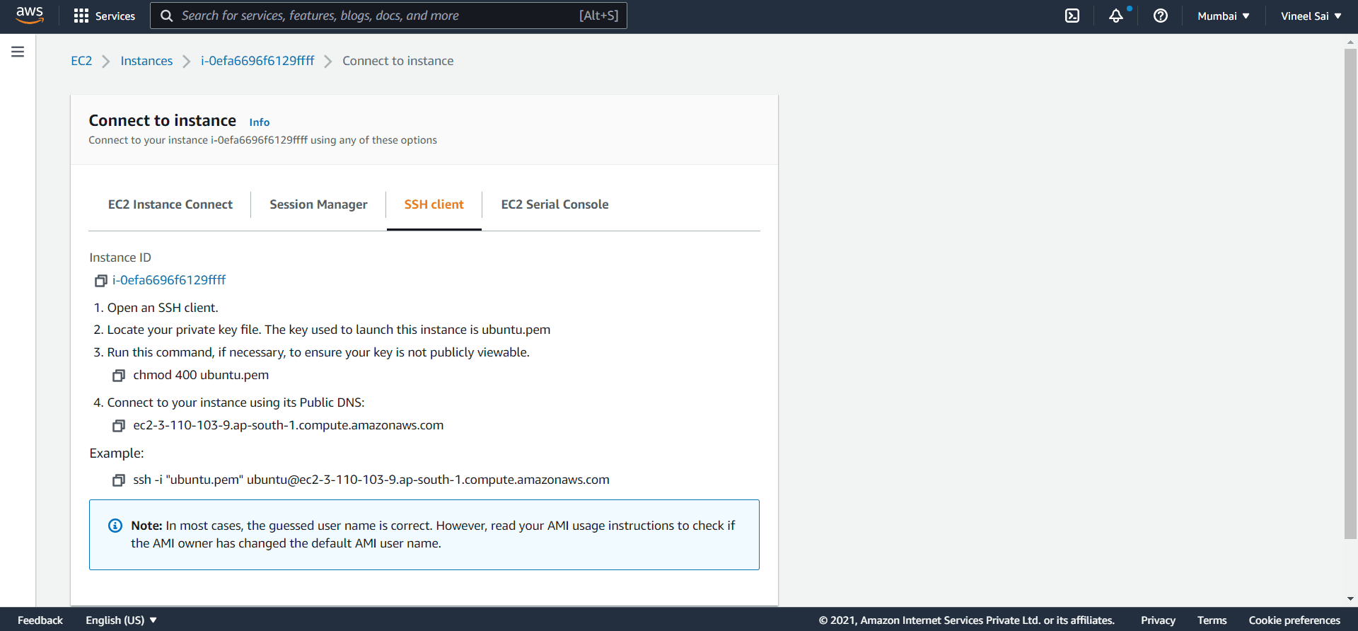The height and width of the screenshot is (631, 1358).
Task: Switch to the Session Manager tab
Action: coord(318,204)
